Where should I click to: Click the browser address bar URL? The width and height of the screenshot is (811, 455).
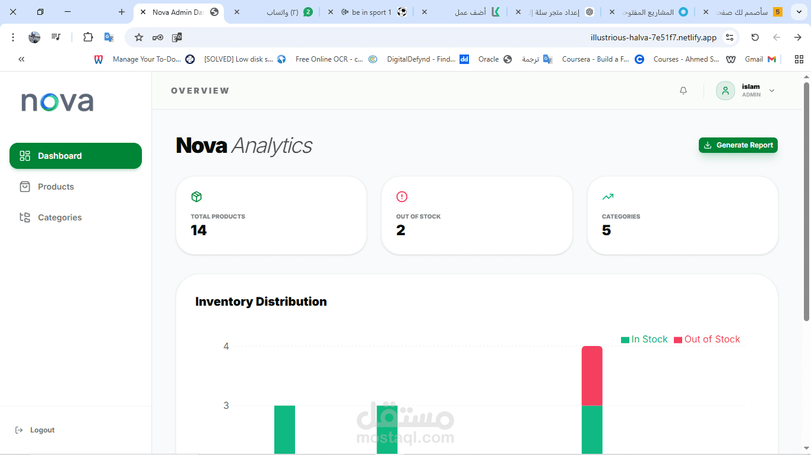coord(653,37)
